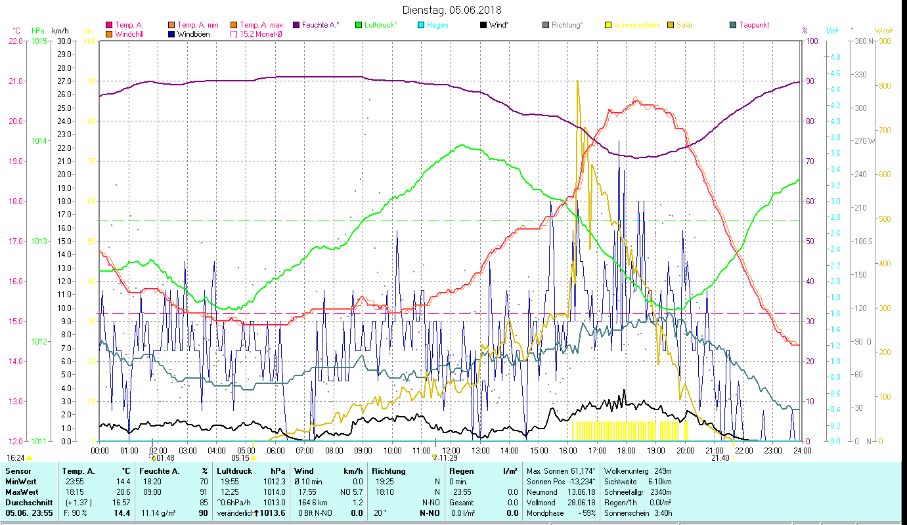Click the Neumond 13.06.18 entry
This screenshot has height=525, width=907.
click(561, 492)
